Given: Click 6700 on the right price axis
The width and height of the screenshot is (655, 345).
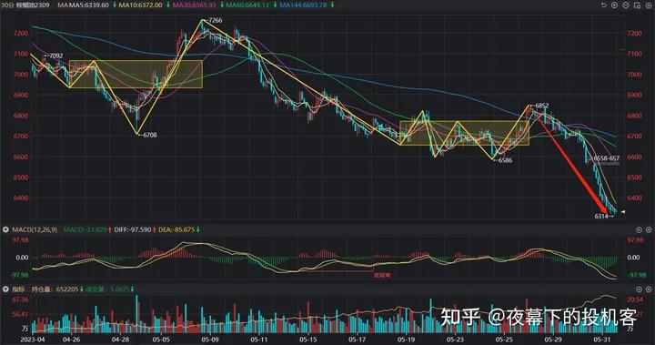Looking at the screenshot, I should tap(634, 136).
